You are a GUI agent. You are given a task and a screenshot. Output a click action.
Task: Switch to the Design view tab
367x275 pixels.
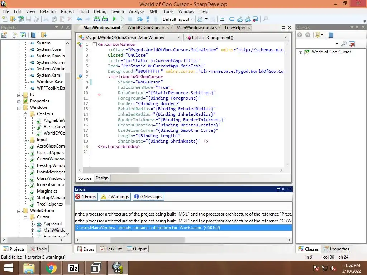(102, 178)
